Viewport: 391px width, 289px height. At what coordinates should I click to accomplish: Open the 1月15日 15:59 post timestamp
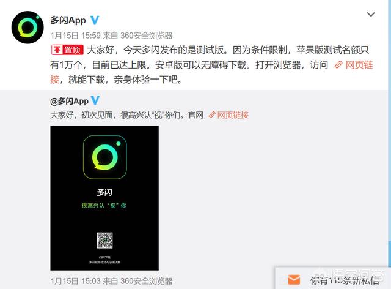pyautogui.click(x=75, y=36)
